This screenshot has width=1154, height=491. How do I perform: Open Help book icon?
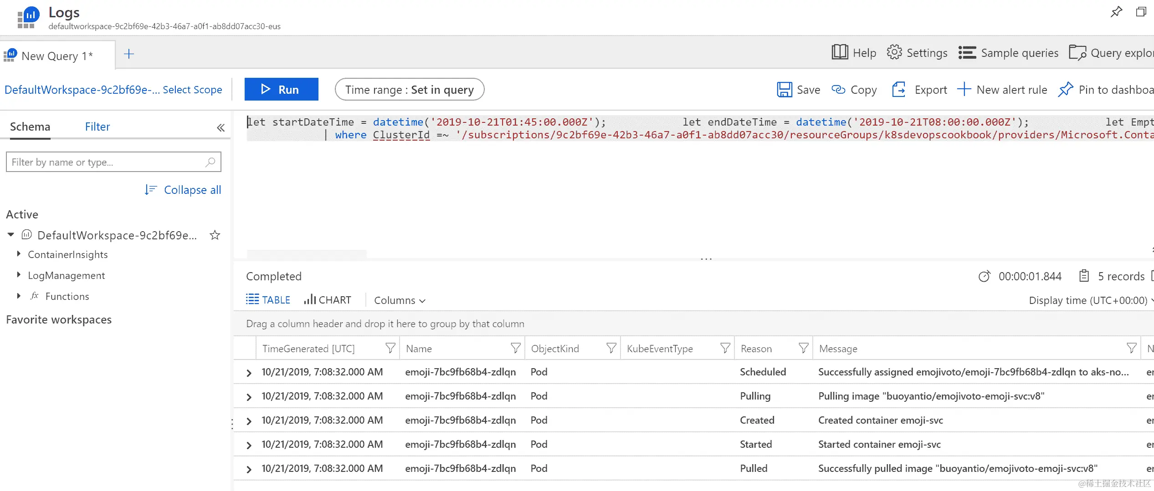pyautogui.click(x=840, y=52)
